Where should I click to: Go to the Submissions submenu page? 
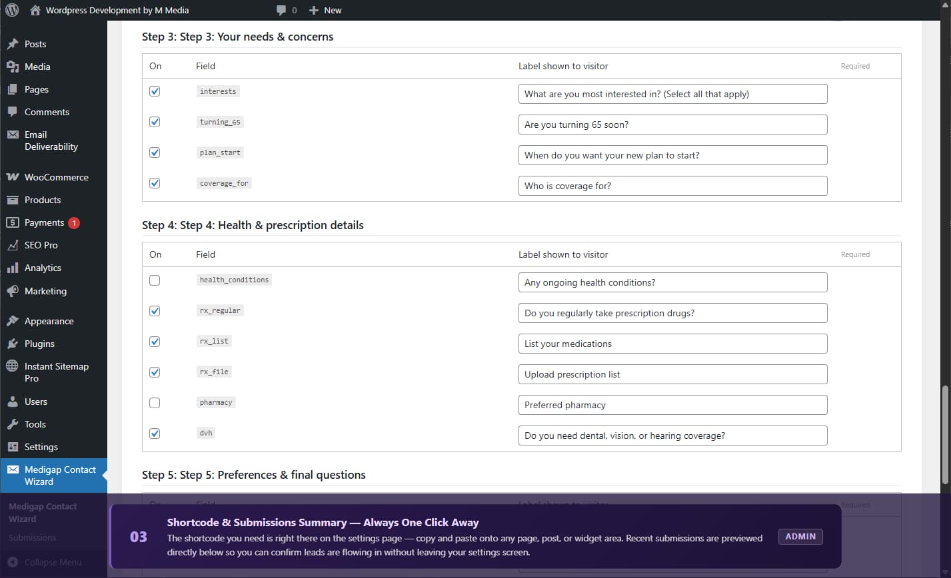[32, 537]
